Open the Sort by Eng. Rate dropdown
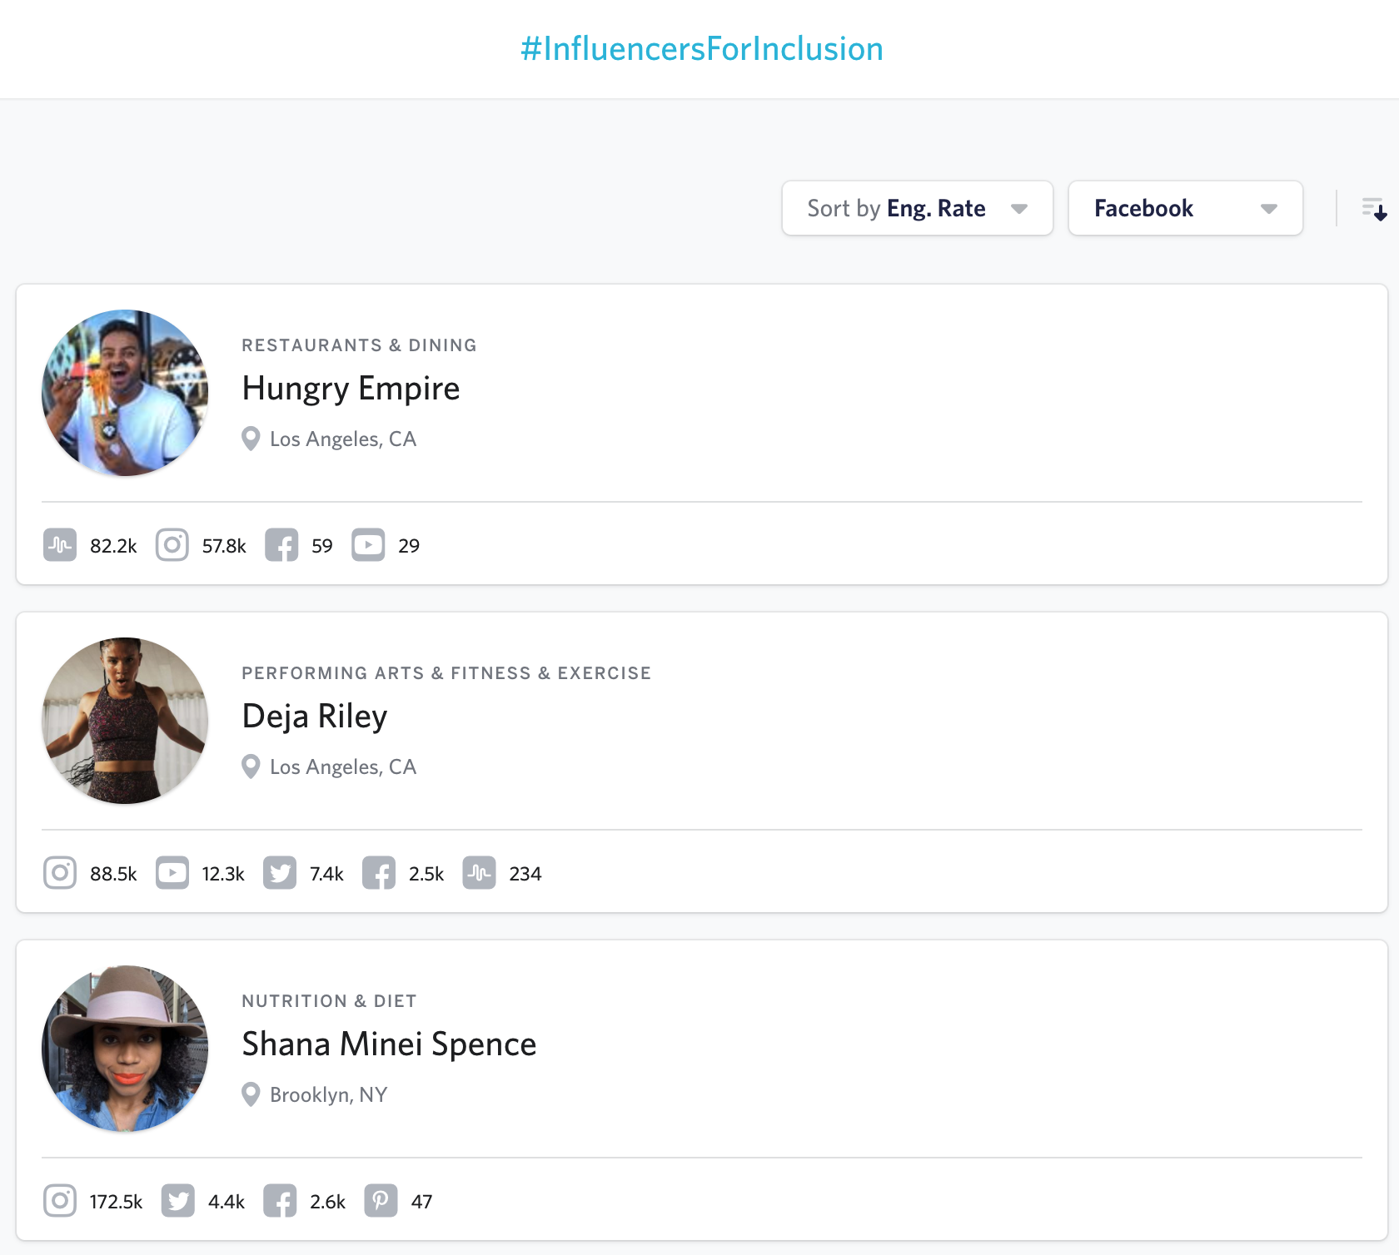 point(918,208)
